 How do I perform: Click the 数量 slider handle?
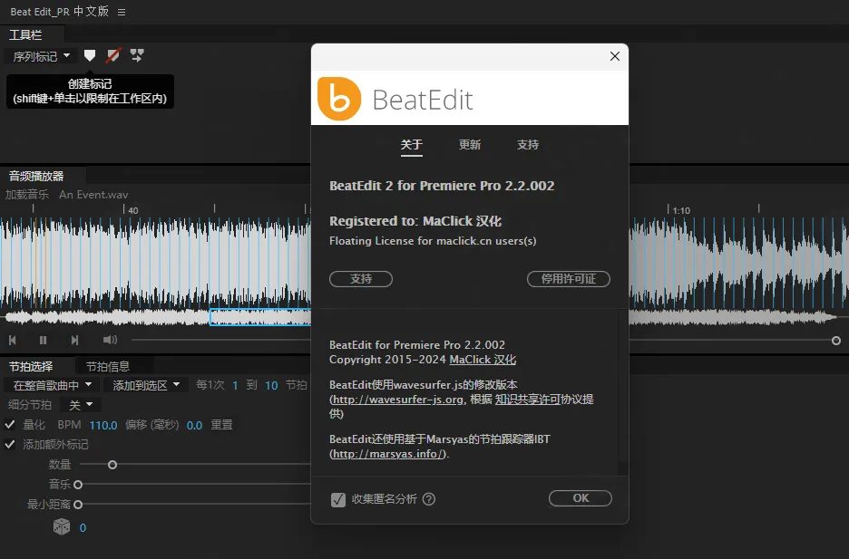[112, 465]
